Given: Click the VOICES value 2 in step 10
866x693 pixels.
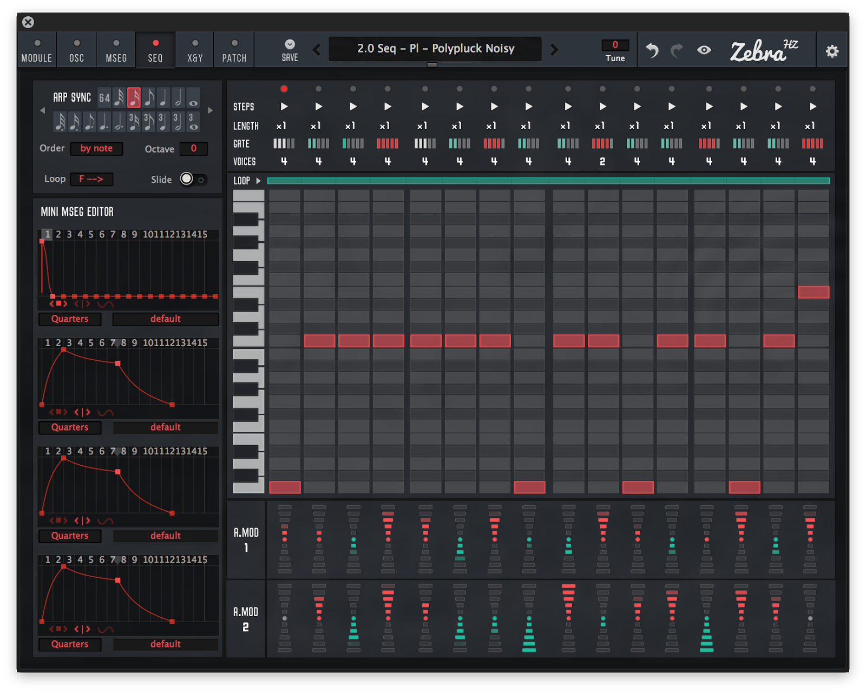Looking at the screenshot, I should pos(602,161).
